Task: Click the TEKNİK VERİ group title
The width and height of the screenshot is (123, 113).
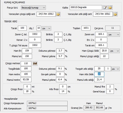Action: click(x=11, y=22)
